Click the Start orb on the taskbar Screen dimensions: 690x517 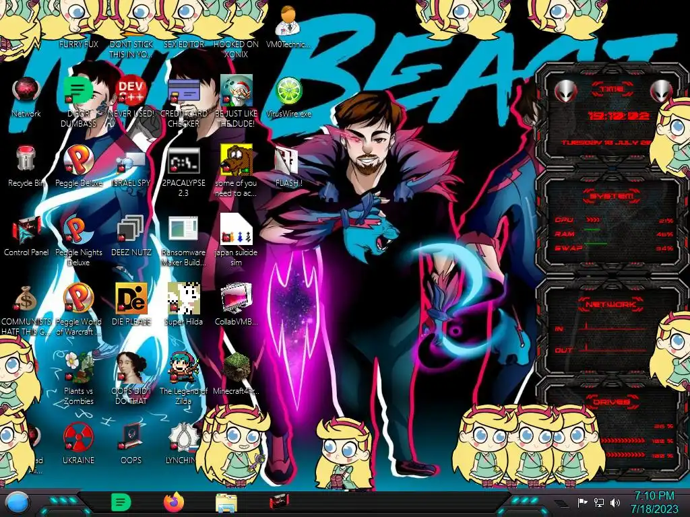[17, 502]
